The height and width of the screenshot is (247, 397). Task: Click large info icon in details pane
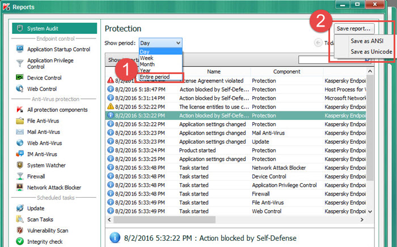pyautogui.click(x=115, y=237)
